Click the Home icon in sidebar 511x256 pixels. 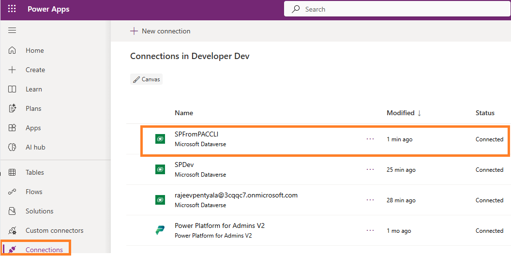point(13,50)
